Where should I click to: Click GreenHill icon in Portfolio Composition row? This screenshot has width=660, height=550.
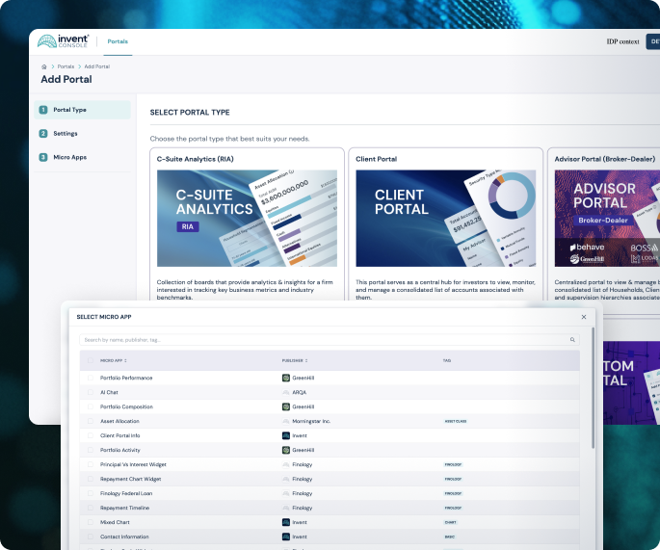(x=286, y=406)
